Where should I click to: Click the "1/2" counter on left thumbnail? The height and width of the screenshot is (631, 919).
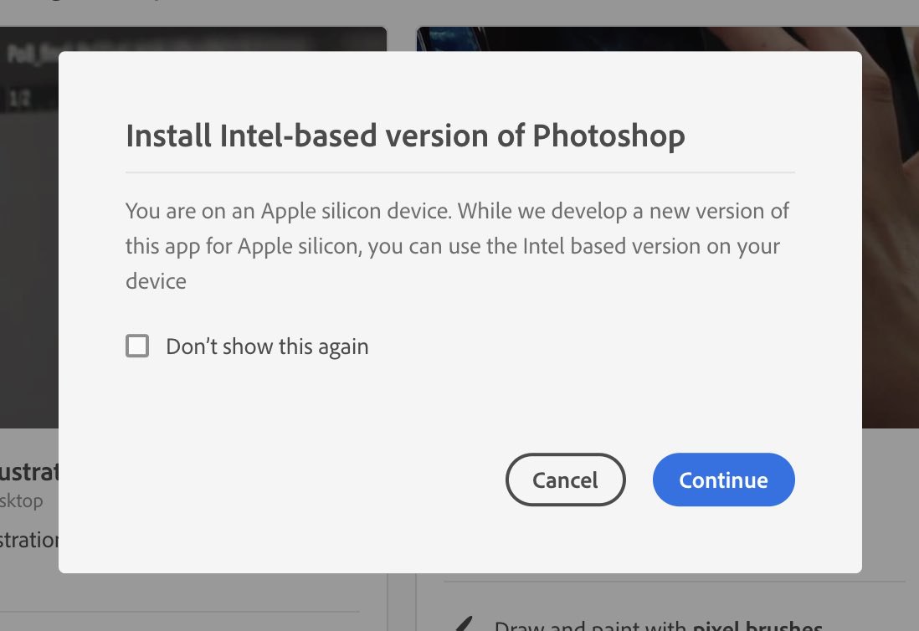coord(18,99)
